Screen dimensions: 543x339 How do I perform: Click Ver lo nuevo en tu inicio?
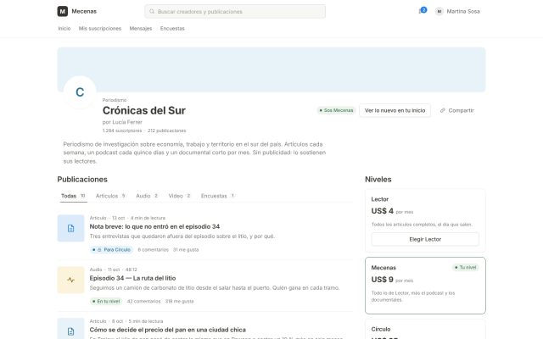pos(395,110)
